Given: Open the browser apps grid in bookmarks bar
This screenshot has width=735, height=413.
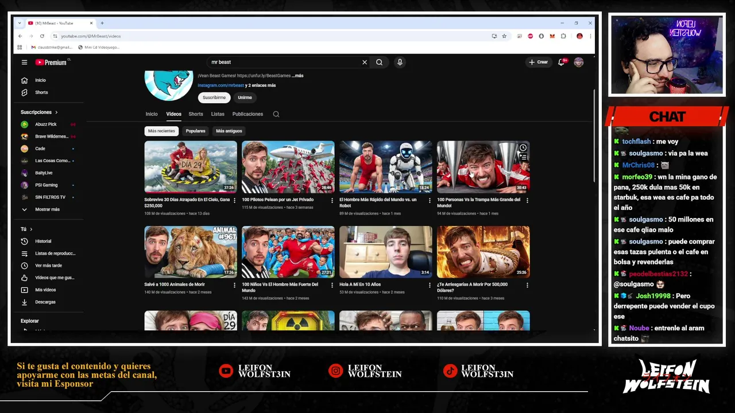Looking at the screenshot, I should [x=20, y=48].
